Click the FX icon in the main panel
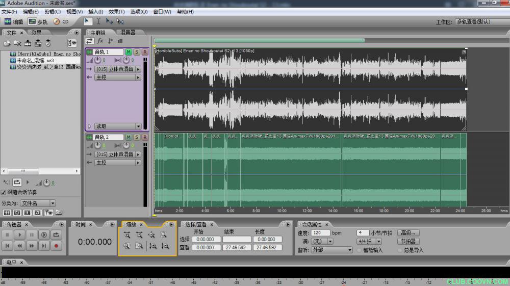 pos(100,41)
